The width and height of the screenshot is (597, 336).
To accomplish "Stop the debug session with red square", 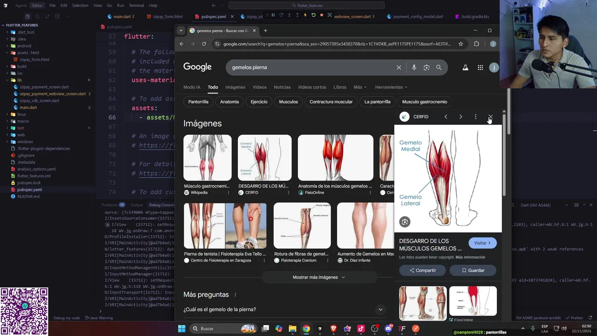I will [322, 15].
